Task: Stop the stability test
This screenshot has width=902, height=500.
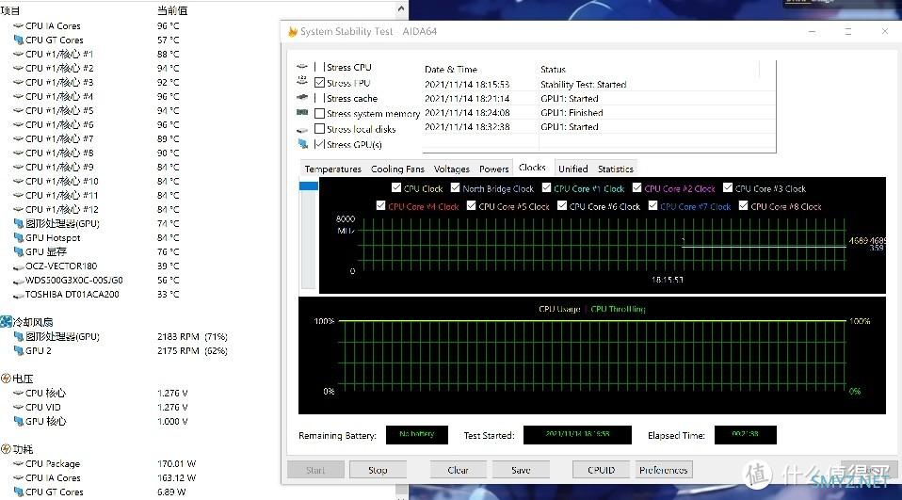Action: click(x=378, y=470)
